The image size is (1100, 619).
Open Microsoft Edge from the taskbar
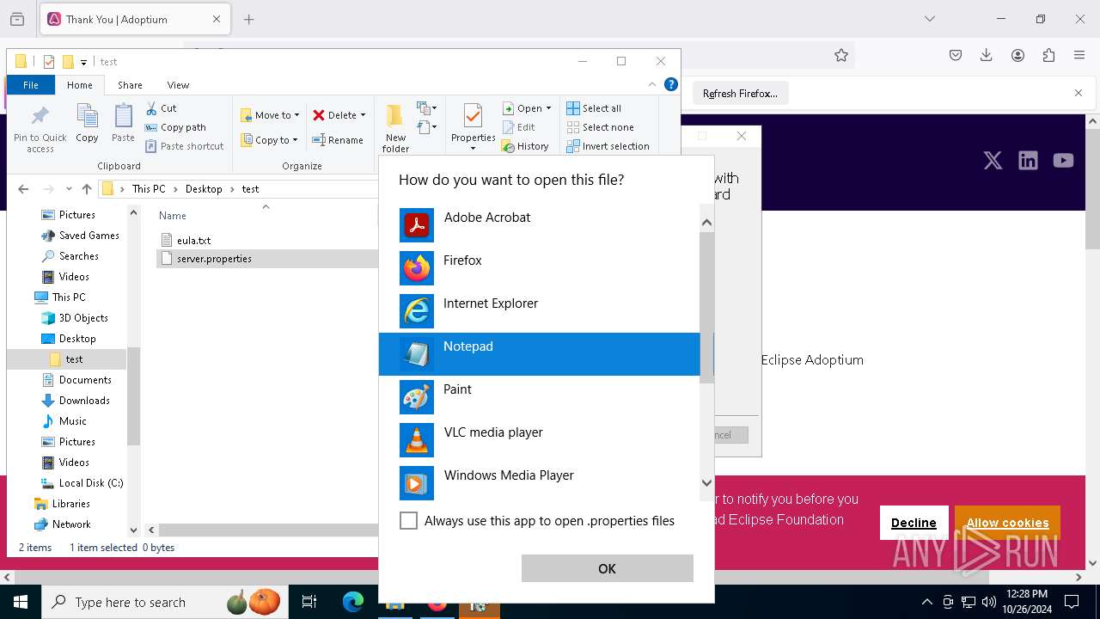point(353,603)
